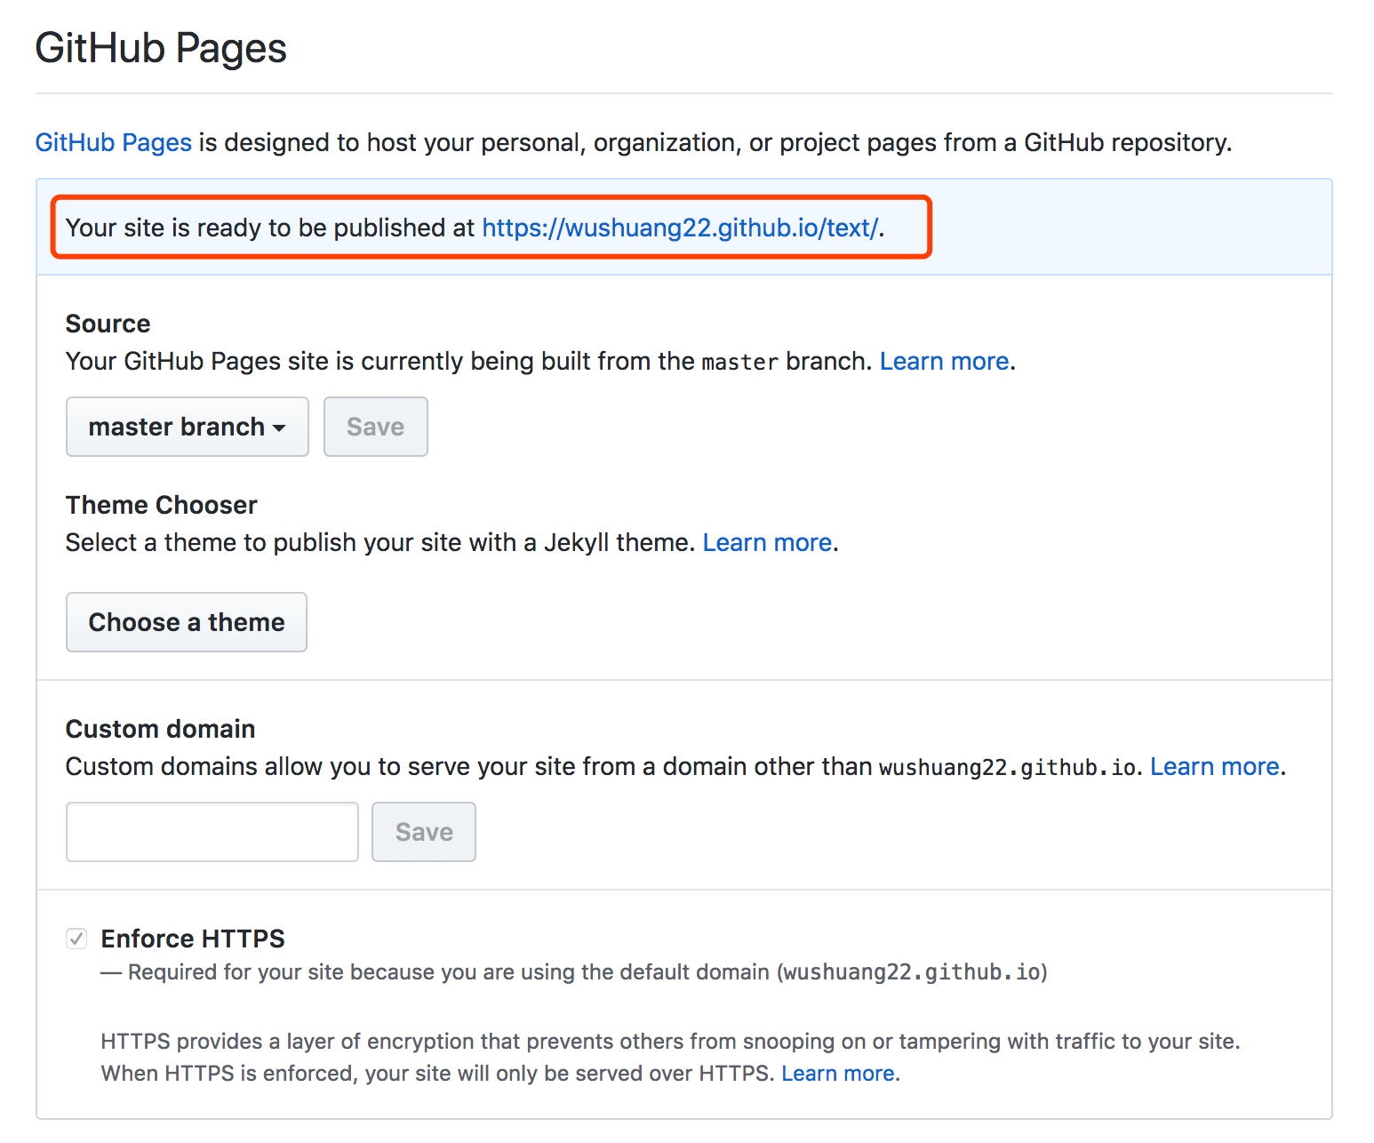Click the Source section heading

[x=108, y=324]
